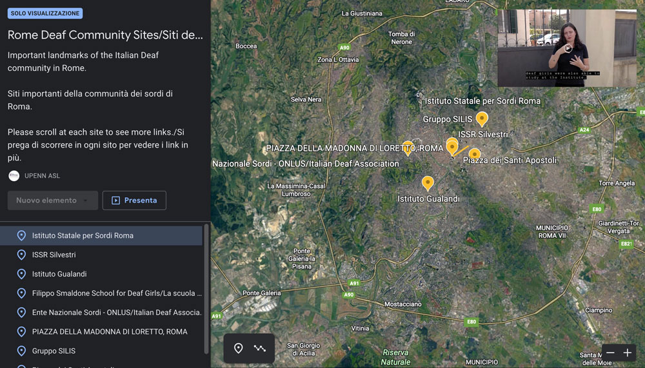Click the Istituto Statale per Sordi Roma map label
Viewport: 645px width, 368px height.
(x=482, y=101)
